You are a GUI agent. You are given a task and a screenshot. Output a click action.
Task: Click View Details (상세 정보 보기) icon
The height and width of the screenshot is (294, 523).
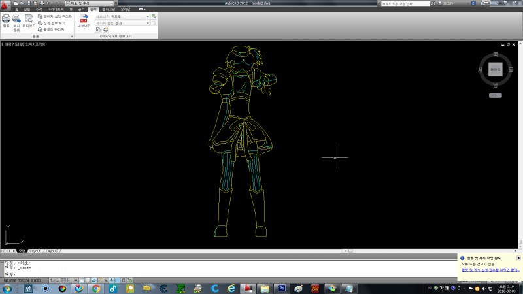[x=52, y=23]
